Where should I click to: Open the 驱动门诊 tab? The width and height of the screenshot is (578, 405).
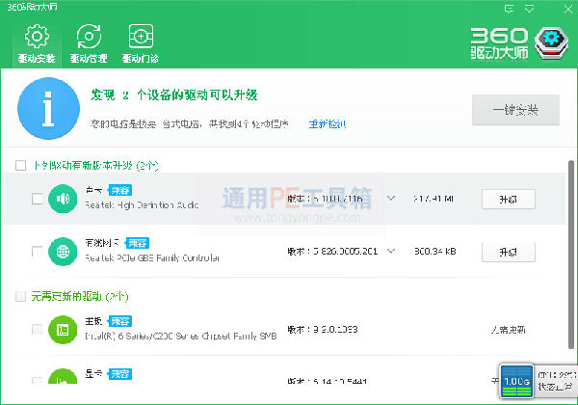141,43
